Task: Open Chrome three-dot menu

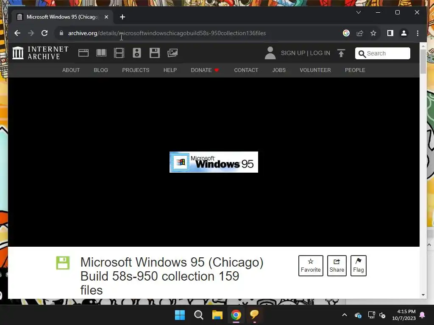Action: click(x=417, y=33)
